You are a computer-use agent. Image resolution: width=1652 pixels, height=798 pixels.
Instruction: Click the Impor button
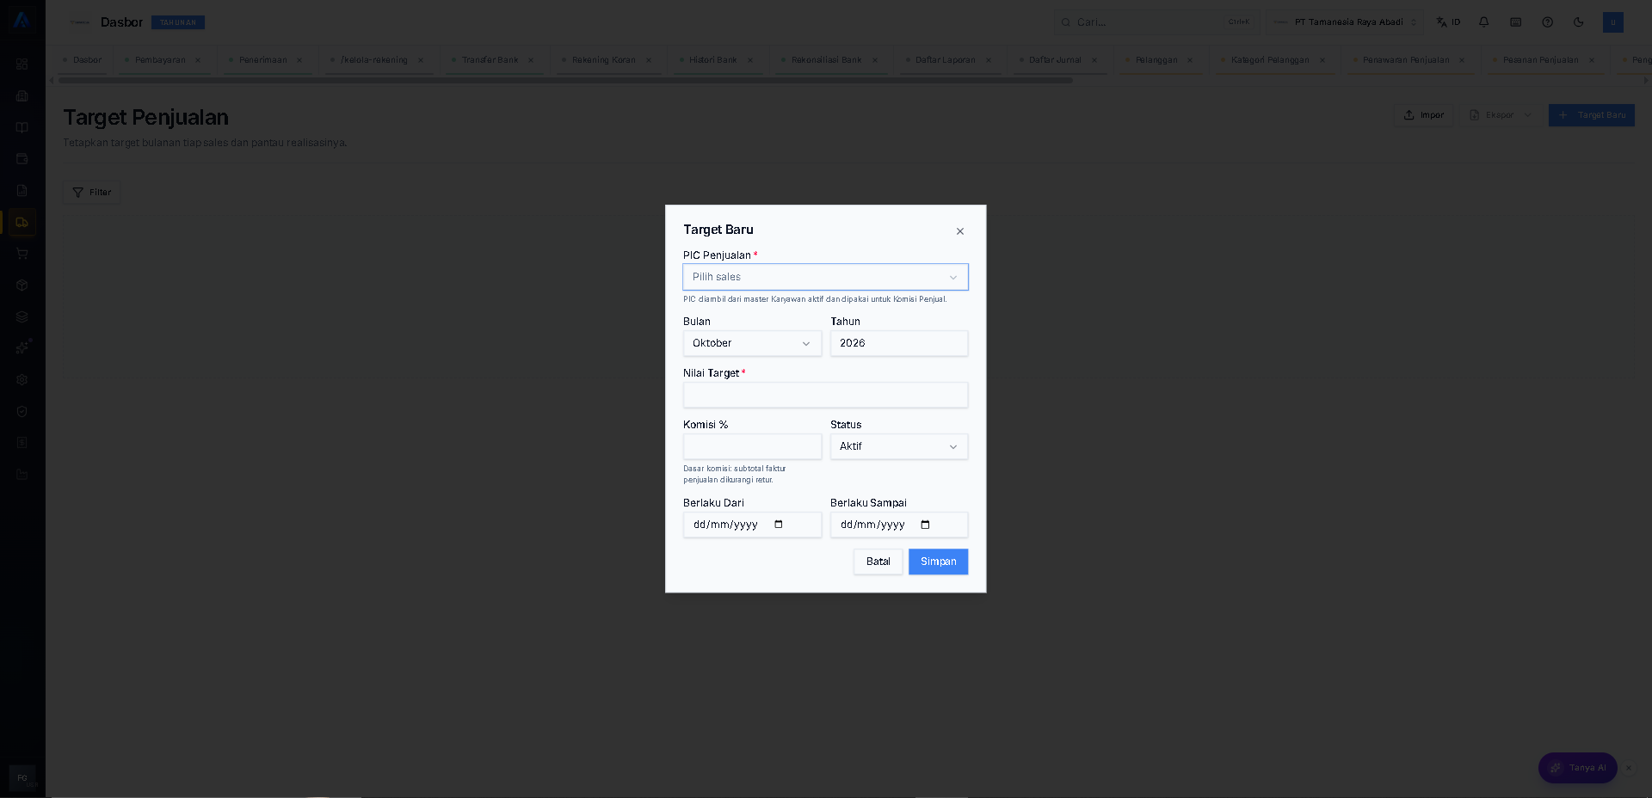[1424, 115]
